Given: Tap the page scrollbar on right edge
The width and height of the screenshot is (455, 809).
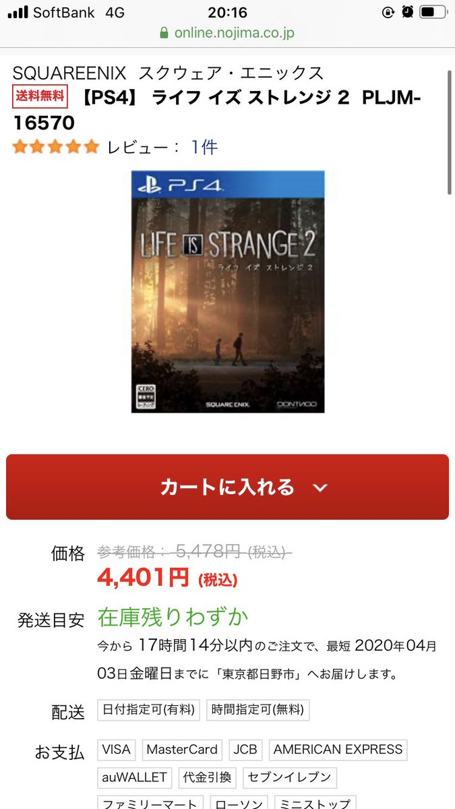Looking at the screenshot, I should [450, 131].
